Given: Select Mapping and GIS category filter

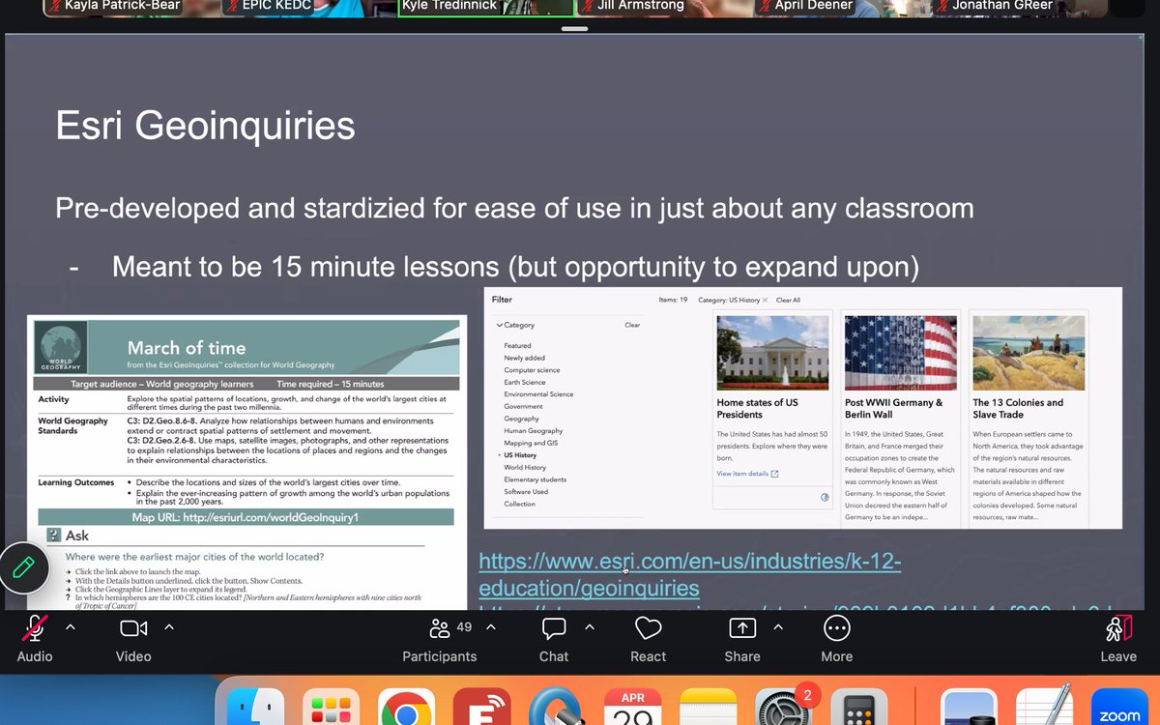Looking at the screenshot, I should 531,443.
